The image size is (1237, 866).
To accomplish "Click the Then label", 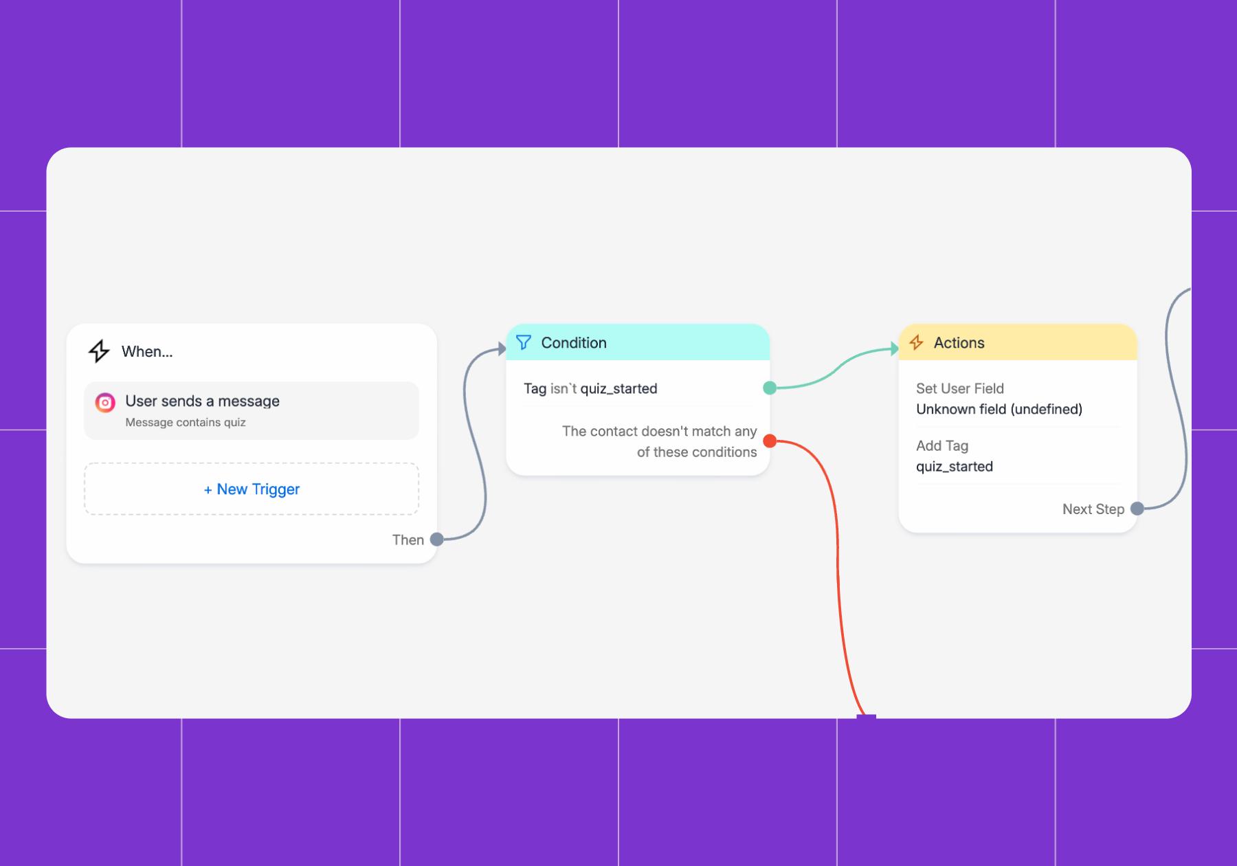I will click(x=408, y=540).
